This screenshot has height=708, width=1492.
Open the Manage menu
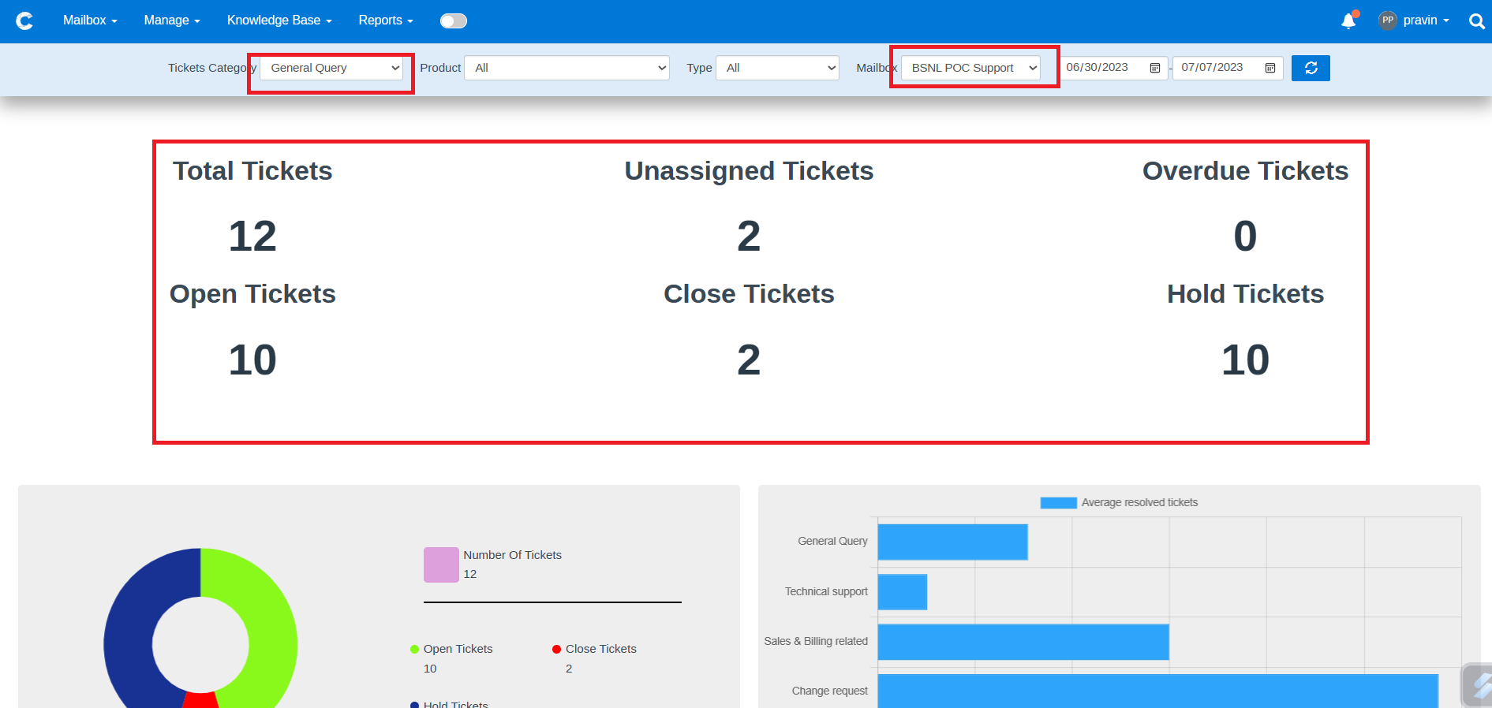pyautogui.click(x=172, y=20)
